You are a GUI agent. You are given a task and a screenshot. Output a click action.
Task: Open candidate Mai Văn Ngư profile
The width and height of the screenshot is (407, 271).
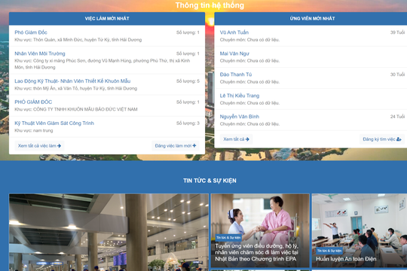tap(234, 53)
